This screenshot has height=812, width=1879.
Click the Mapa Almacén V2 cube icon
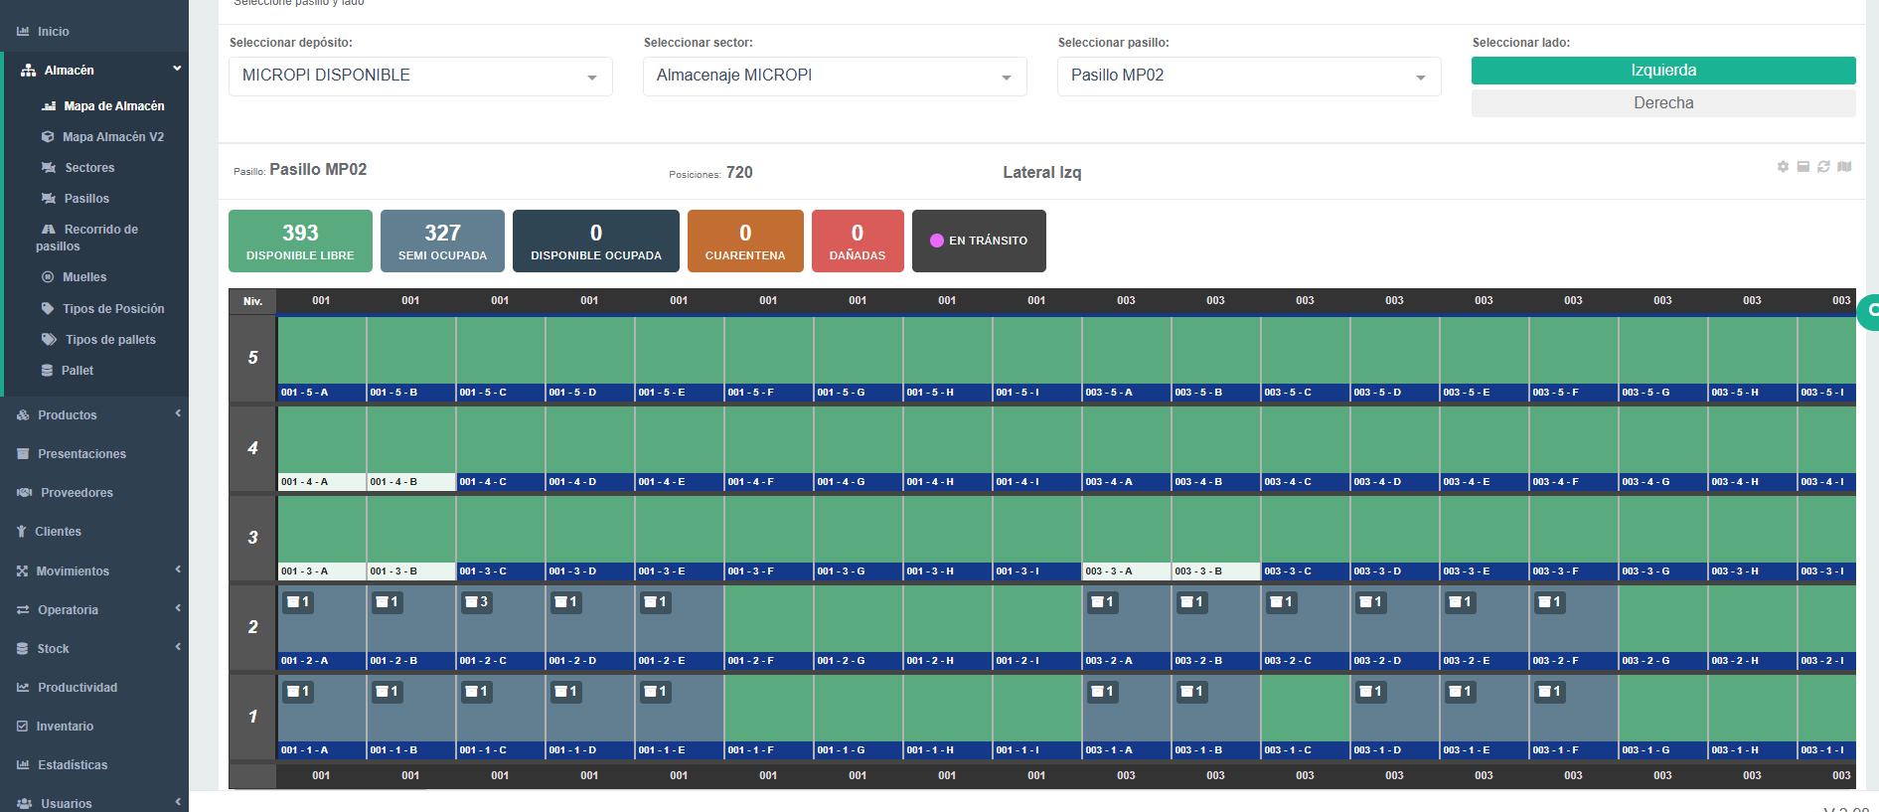point(48,137)
